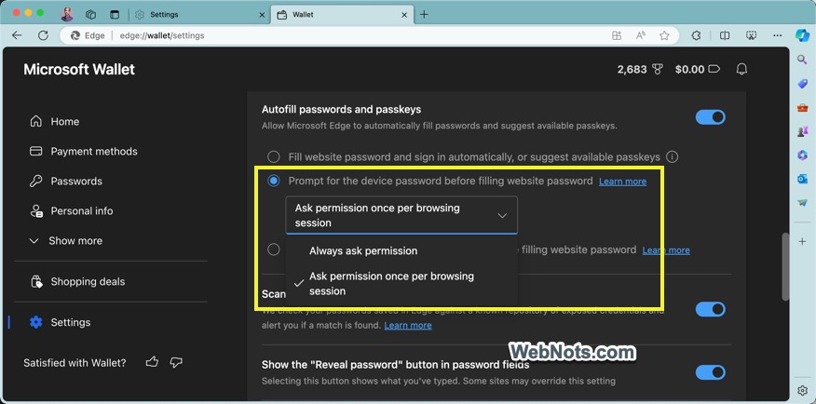Click the thumbs up feedback icon
The width and height of the screenshot is (816, 404).
click(152, 362)
